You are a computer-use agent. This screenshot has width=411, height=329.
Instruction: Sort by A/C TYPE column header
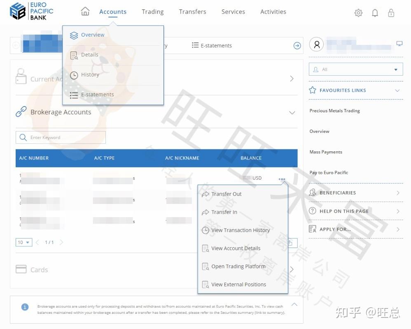104,158
